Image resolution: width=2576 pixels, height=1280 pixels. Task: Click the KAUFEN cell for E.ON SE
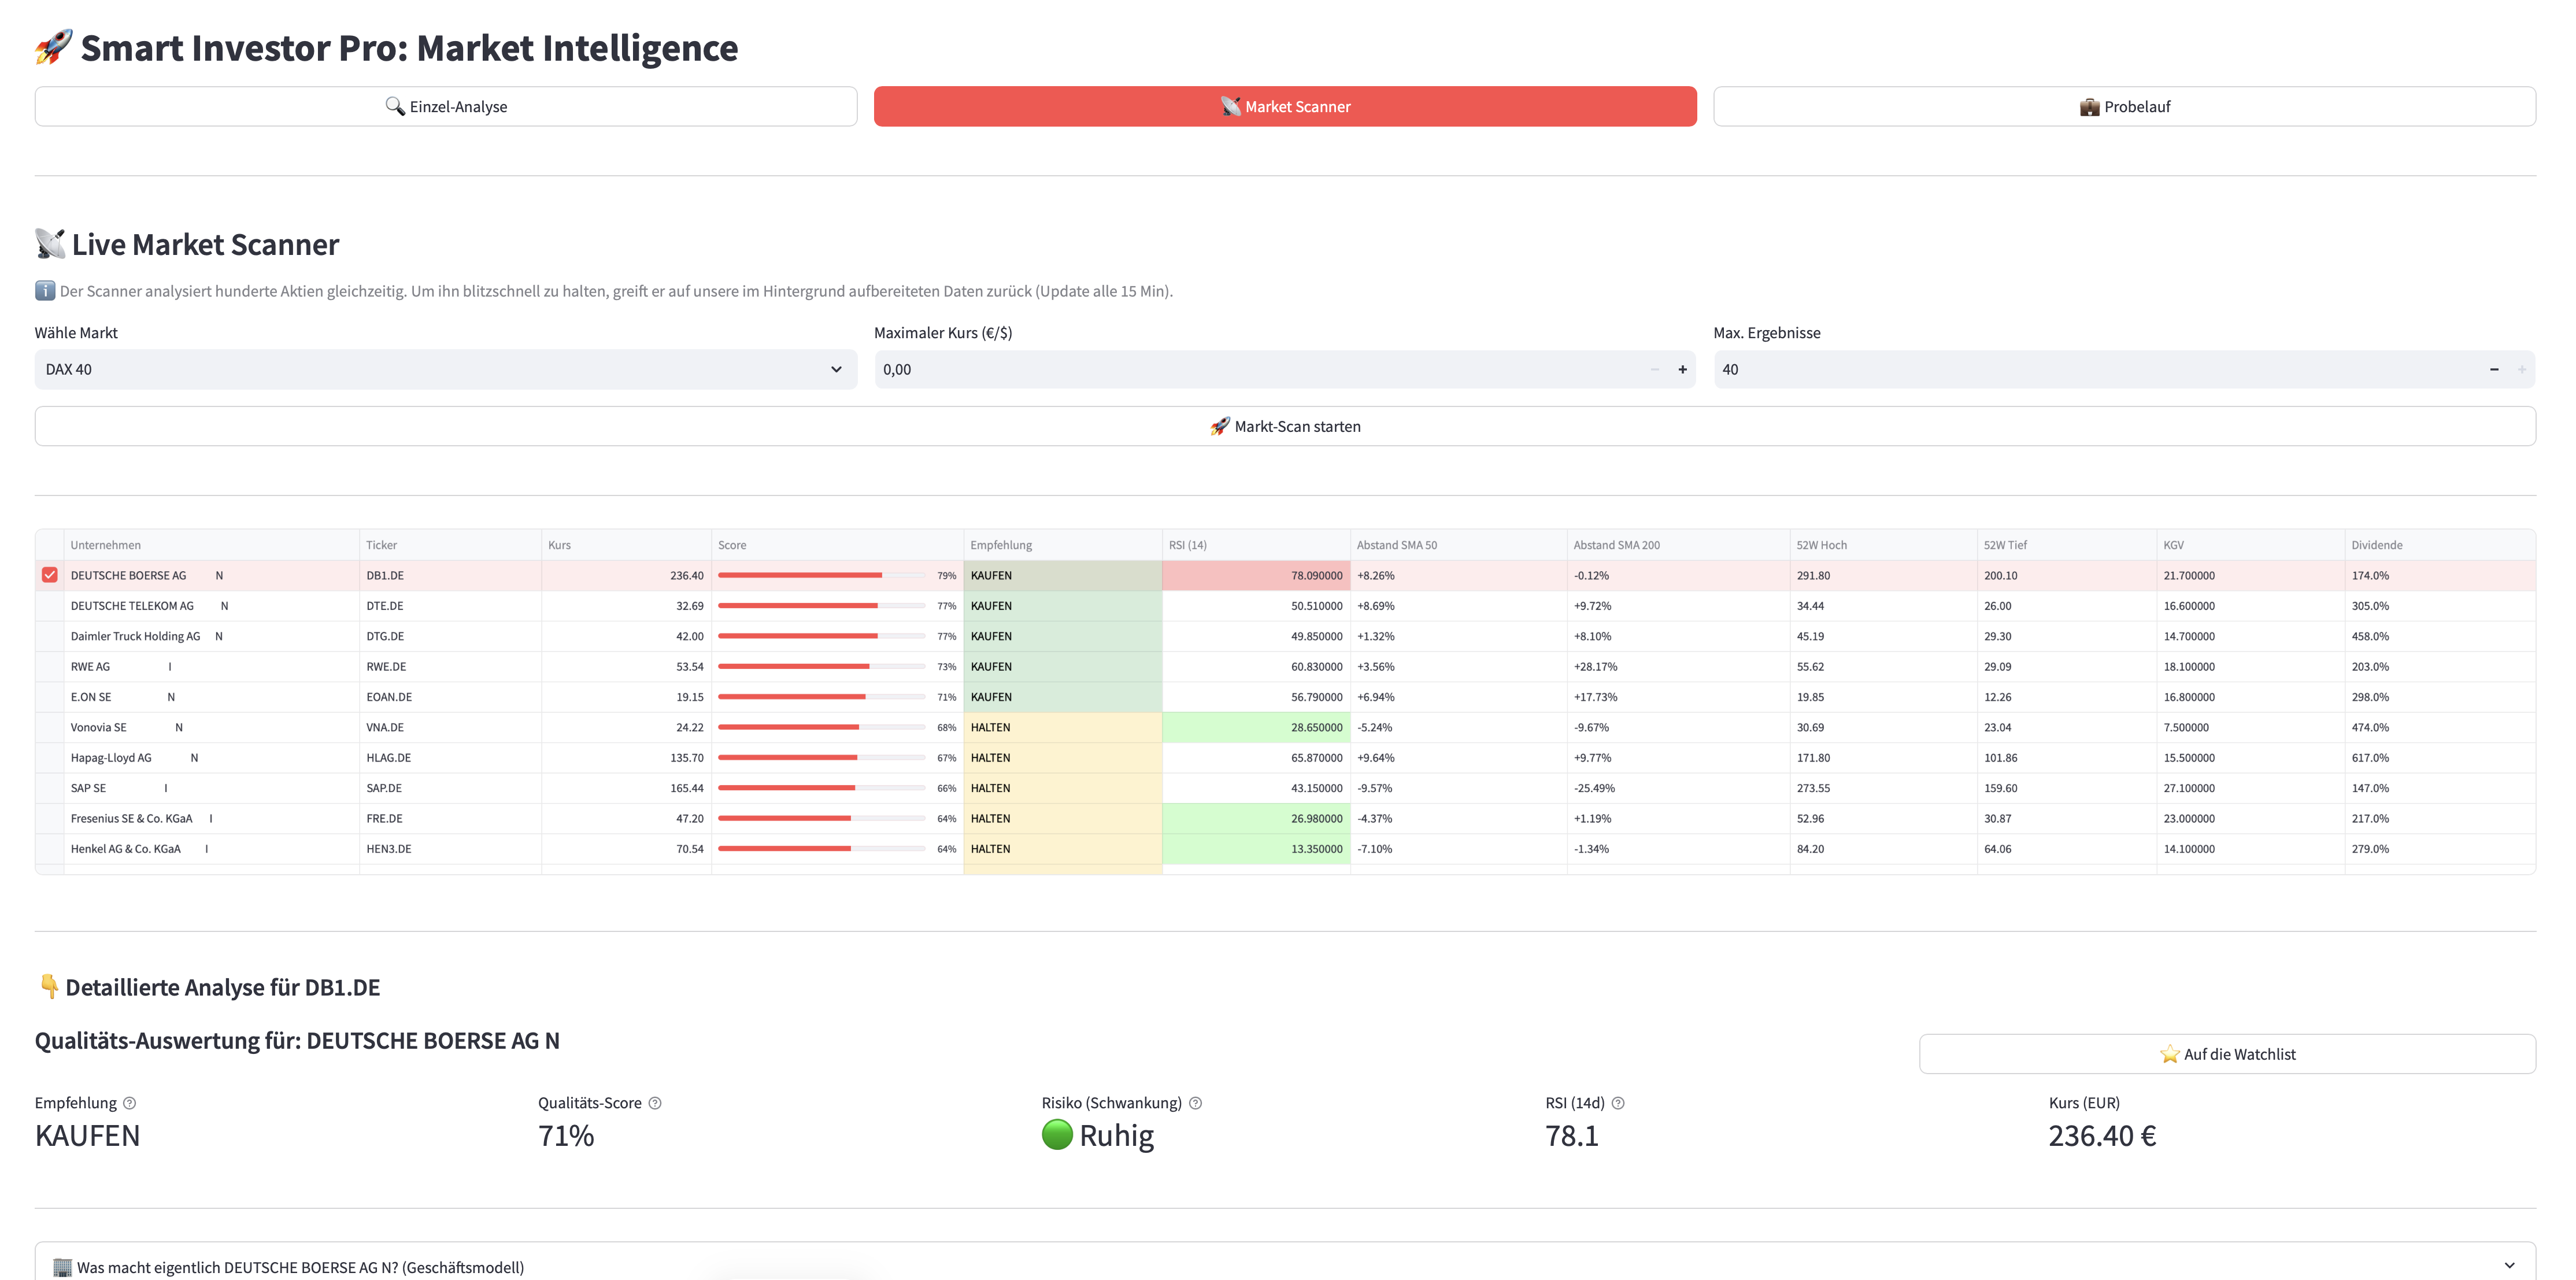coord(1062,697)
